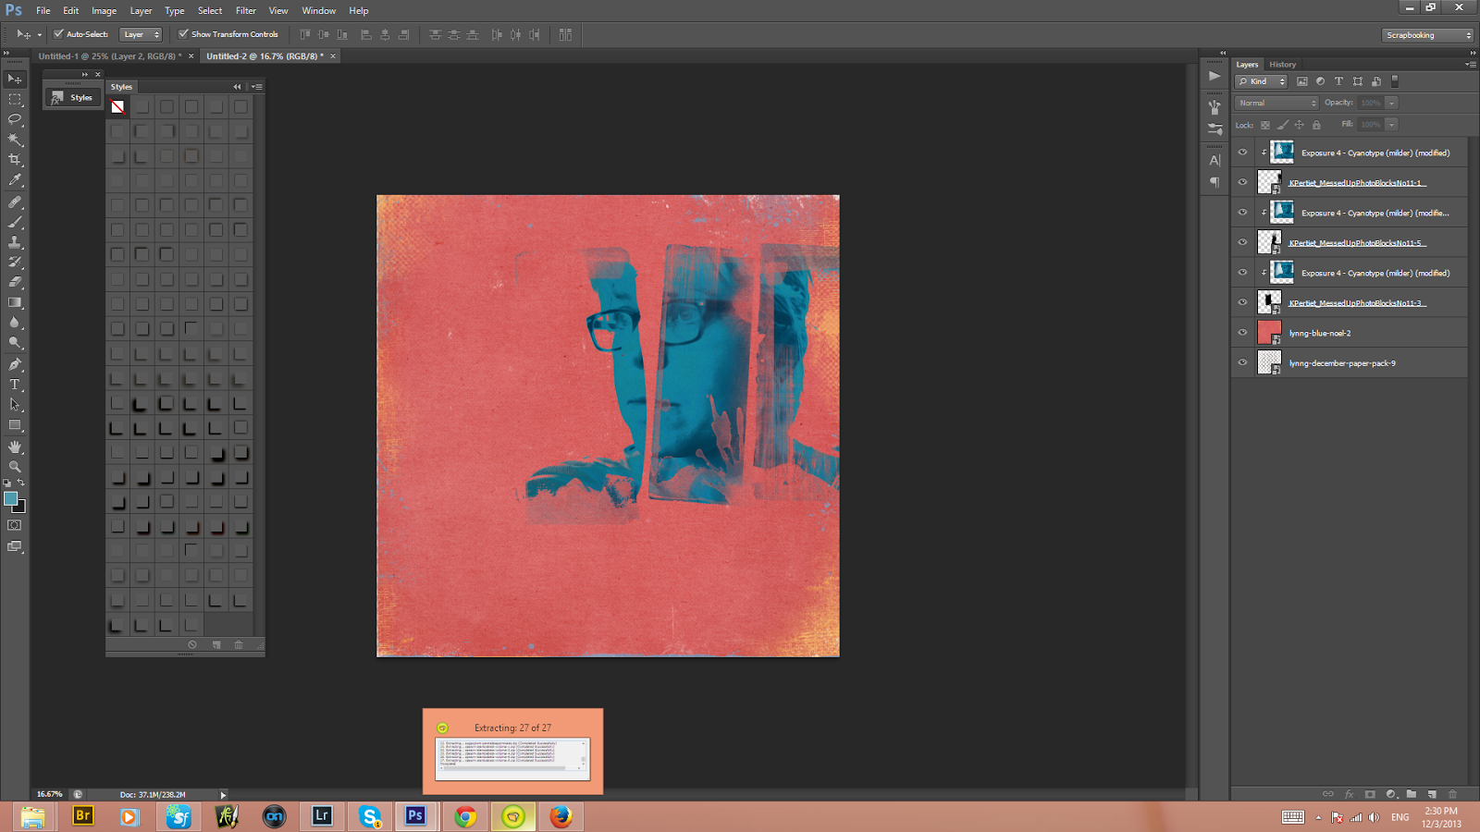Select the Crop tool

point(15,161)
